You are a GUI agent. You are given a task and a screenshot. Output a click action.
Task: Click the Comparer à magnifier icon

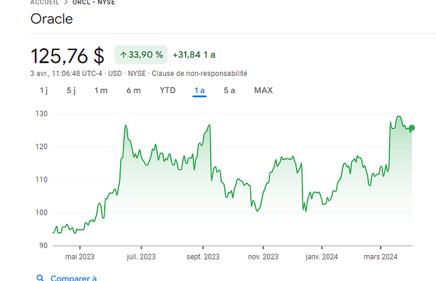(x=40, y=278)
